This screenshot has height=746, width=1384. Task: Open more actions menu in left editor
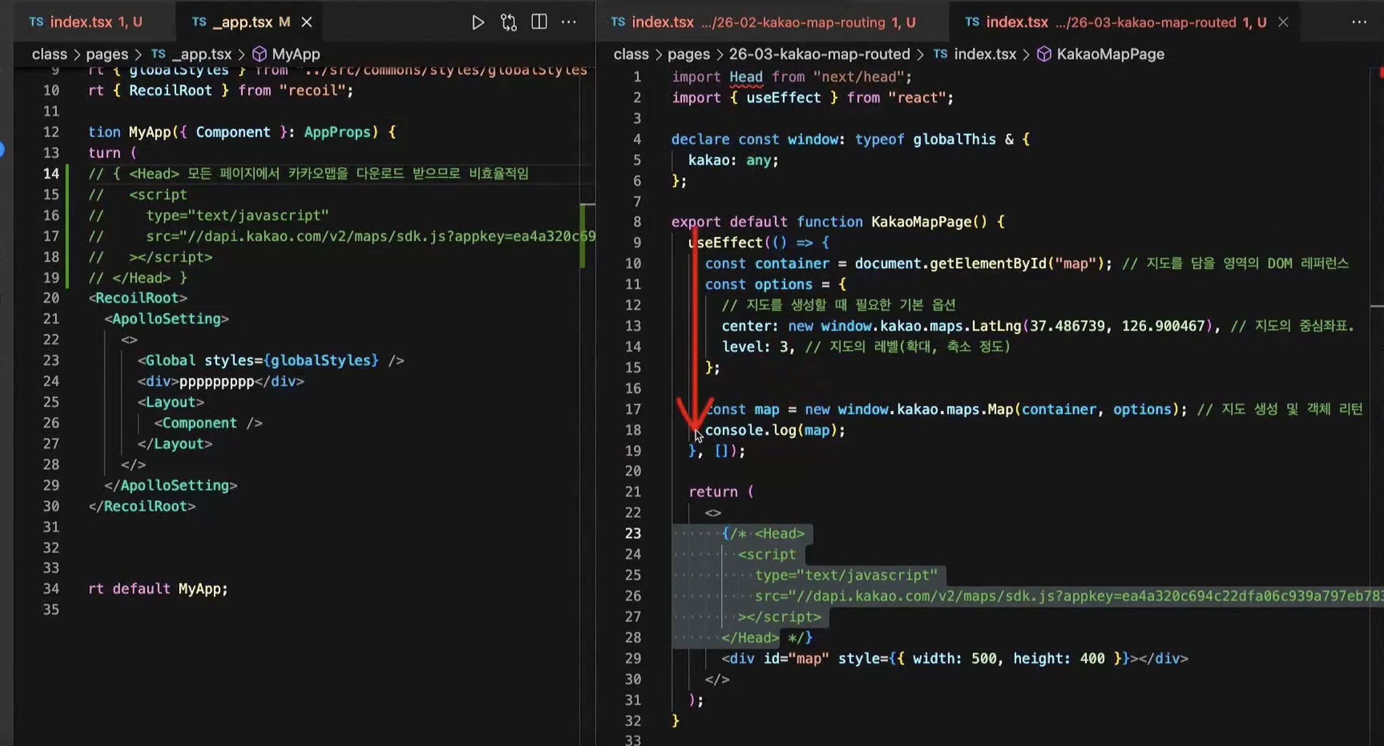[568, 22]
